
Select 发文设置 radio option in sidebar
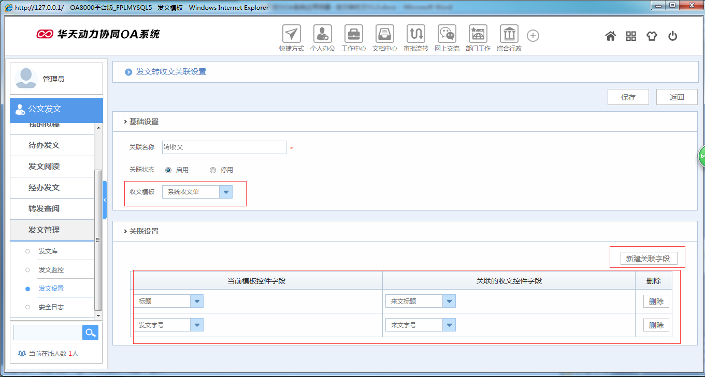coord(27,289)
